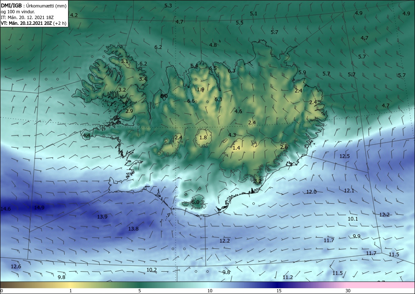Select the 4.8 value north of Iceland
Image resolution: width=415 pixels, height=294 pixels.
(x=213, y=45)
